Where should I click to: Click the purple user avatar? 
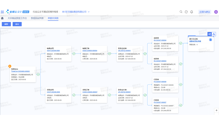tap(216, 12)
